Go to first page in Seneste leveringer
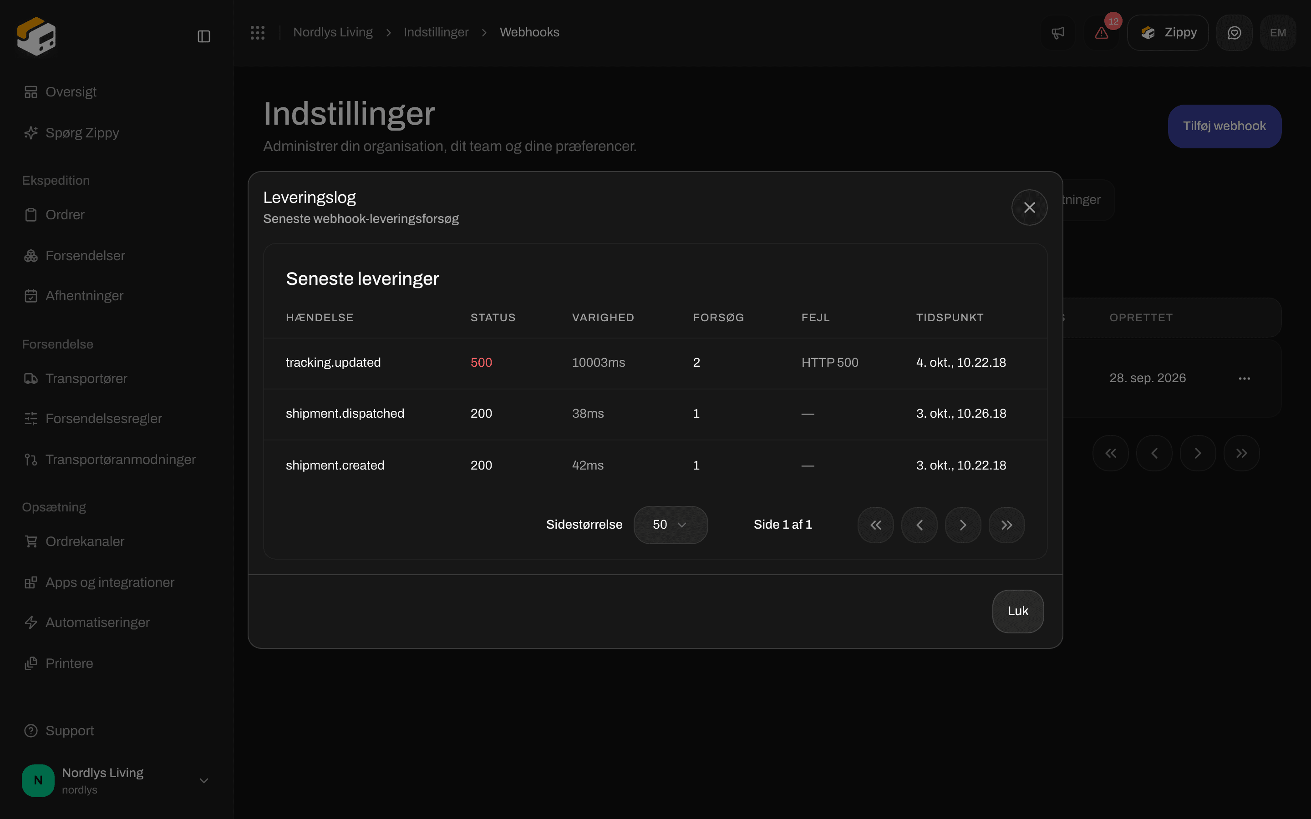The height and width of the screenshot is (819, 1311). [875, 525]
